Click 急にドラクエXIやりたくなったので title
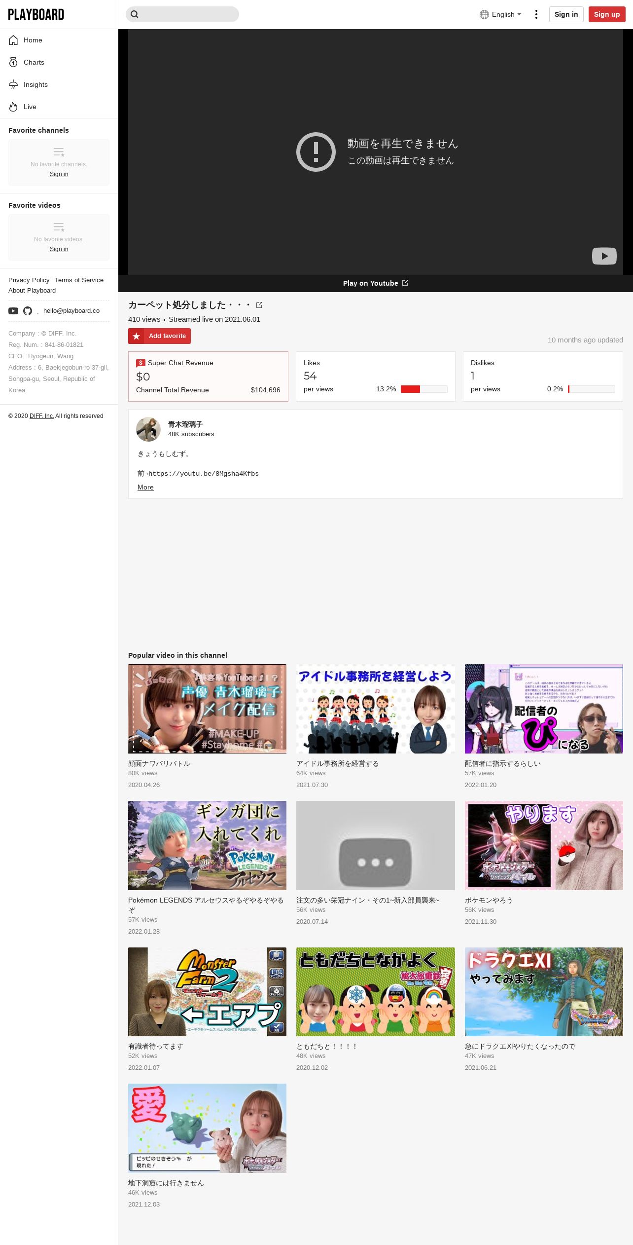633x1245 pixels. click(x=520, y=1046)
